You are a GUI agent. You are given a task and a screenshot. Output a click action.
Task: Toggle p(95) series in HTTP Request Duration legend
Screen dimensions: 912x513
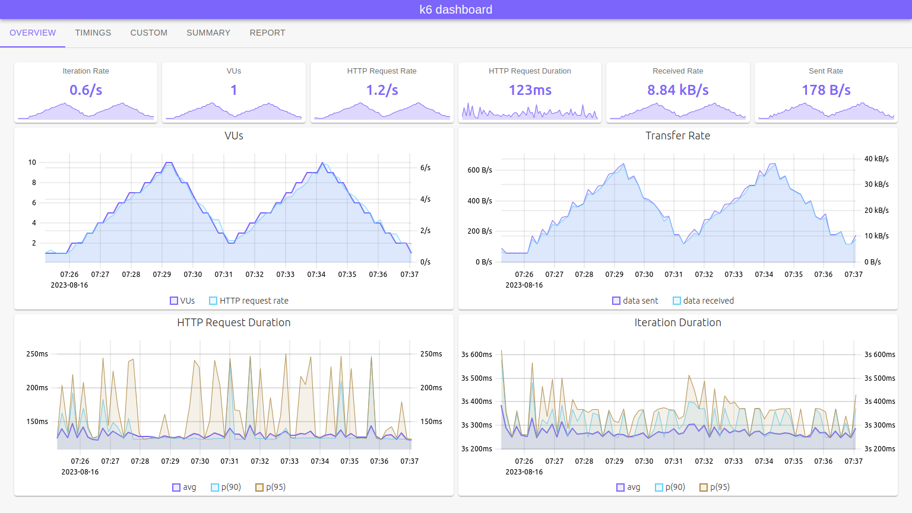tap(271, 487)
